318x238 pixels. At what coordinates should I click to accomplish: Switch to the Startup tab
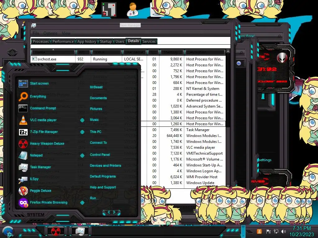106,42
